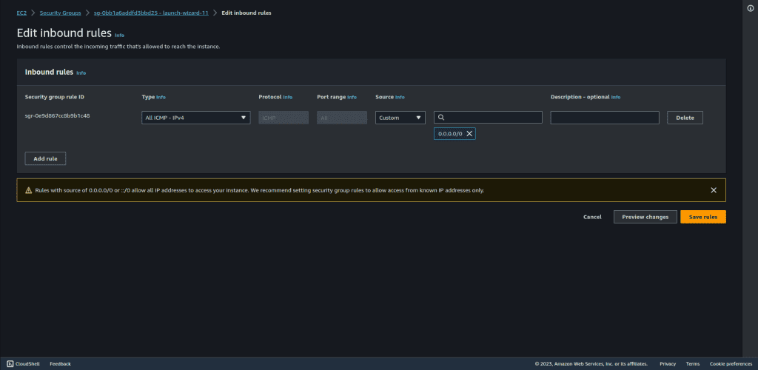This screenshot has height=370, width=758.
Task: Open Info link beside Edit inbound rules heading
Action: [120, 35]
